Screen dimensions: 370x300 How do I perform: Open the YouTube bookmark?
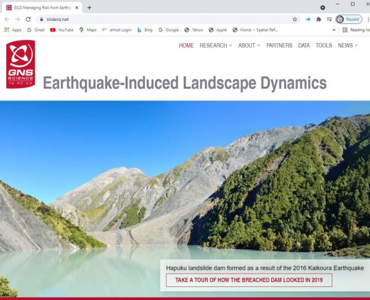click(x=62, y=30)
